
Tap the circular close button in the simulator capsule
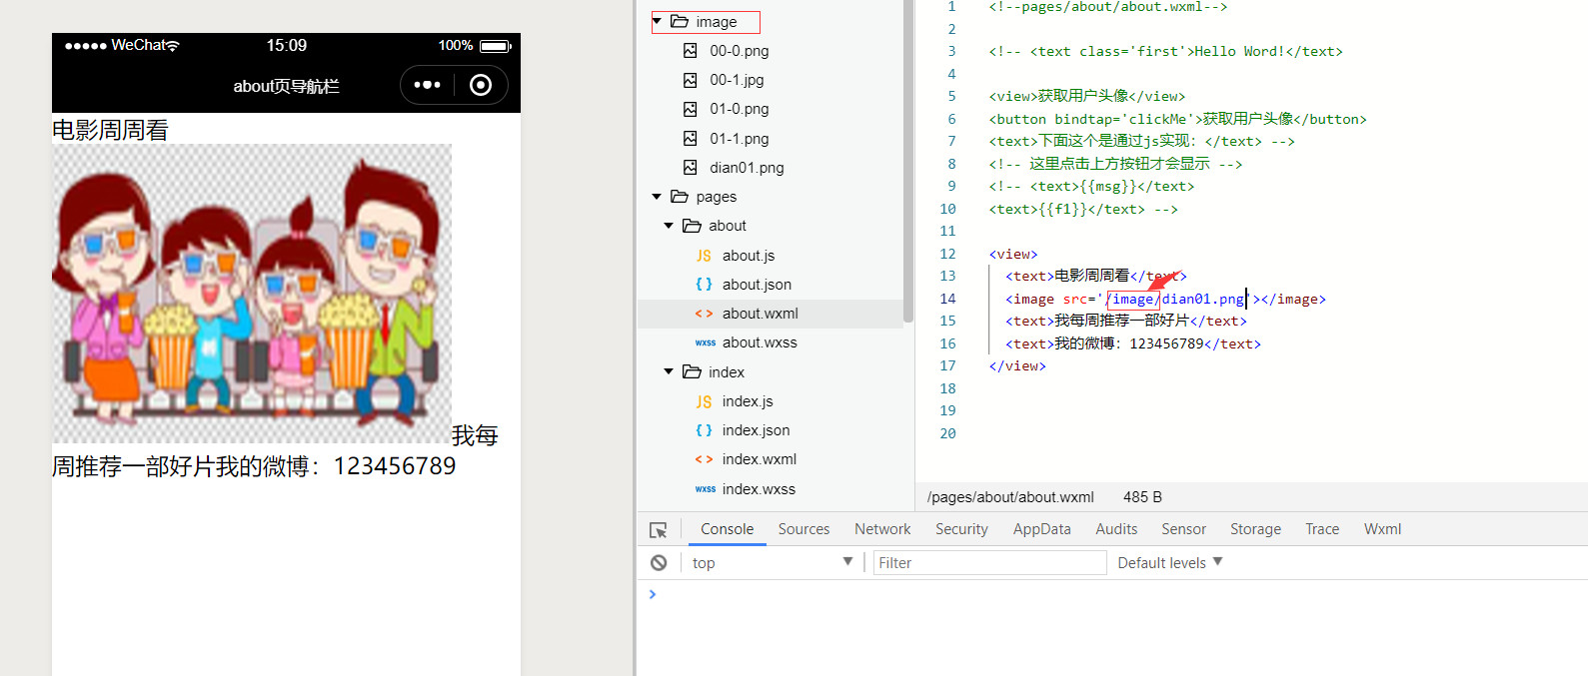pos(481,85)
